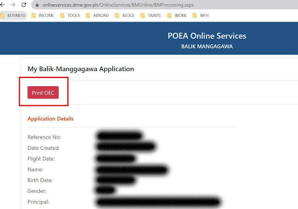This screenshot has height=209, width=298.
Task: Open the ABROAD bookmarks folder
Action: (97, 15)
